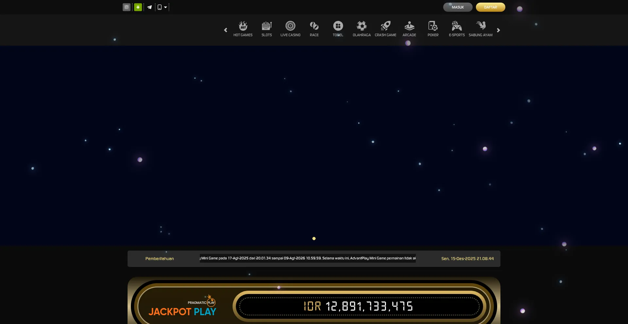Open the green Android app download icon
628x324 pixels.
point(138,7)
